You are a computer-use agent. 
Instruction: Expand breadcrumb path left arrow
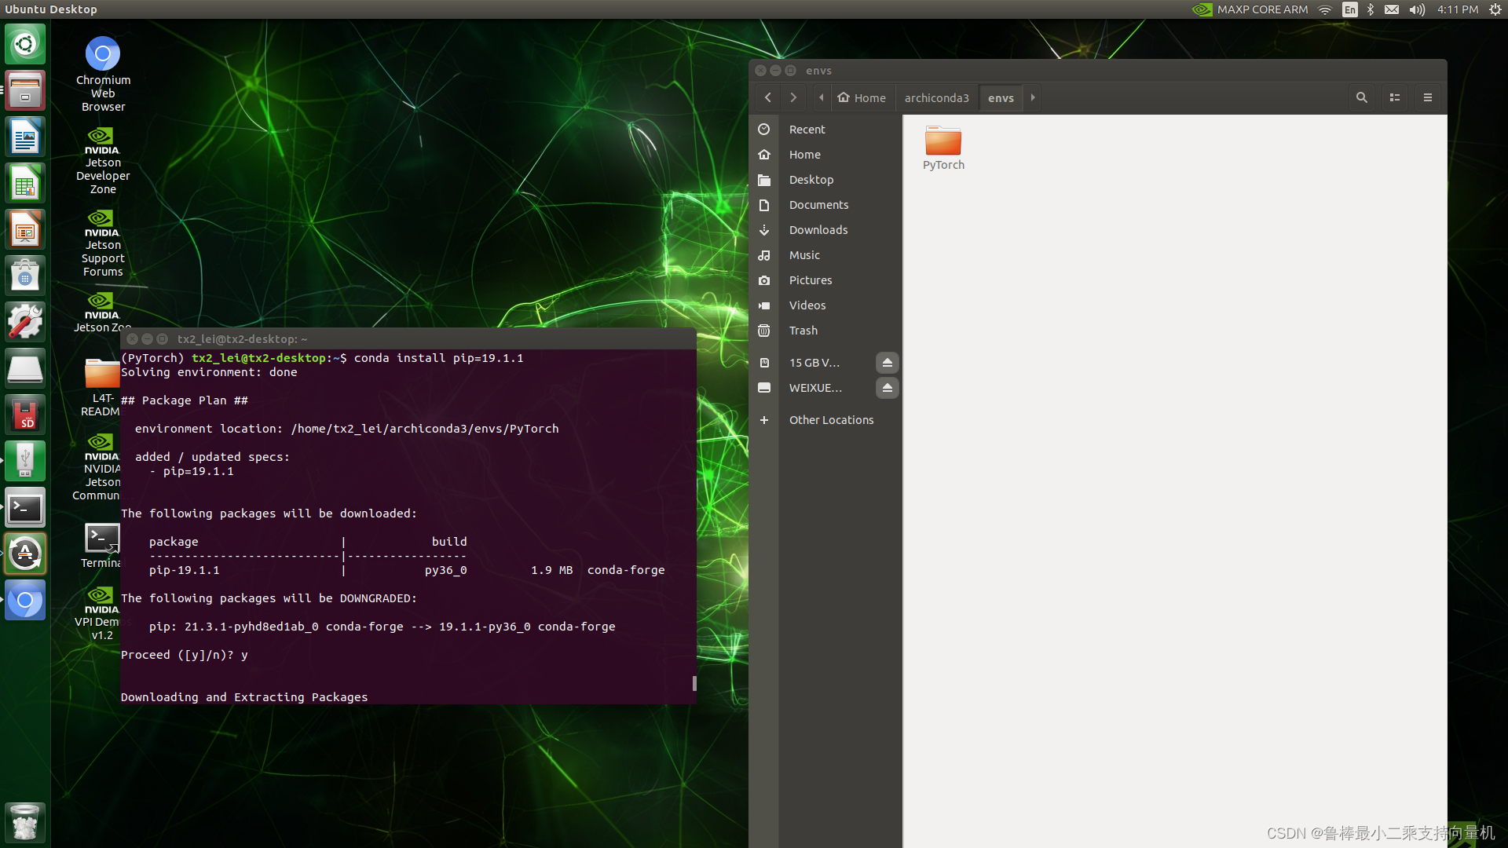[822, 97]
